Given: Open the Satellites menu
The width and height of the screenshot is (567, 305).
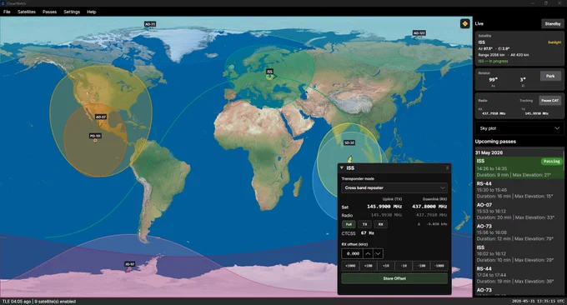Looking at the screenshot, I should point(27,12).
